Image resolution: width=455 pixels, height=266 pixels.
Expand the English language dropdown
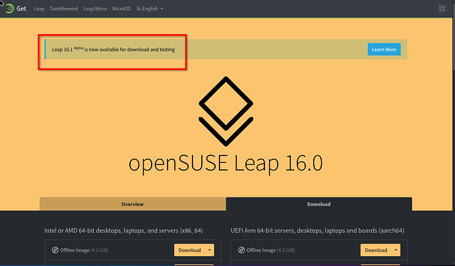click(x=150, y=9)
